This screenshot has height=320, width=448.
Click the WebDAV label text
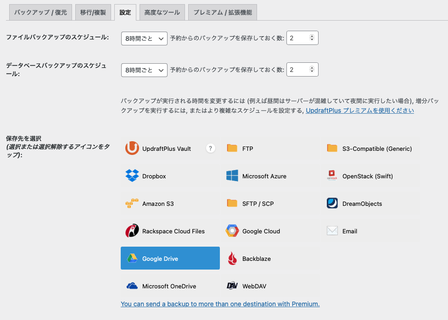pos(254,286)
